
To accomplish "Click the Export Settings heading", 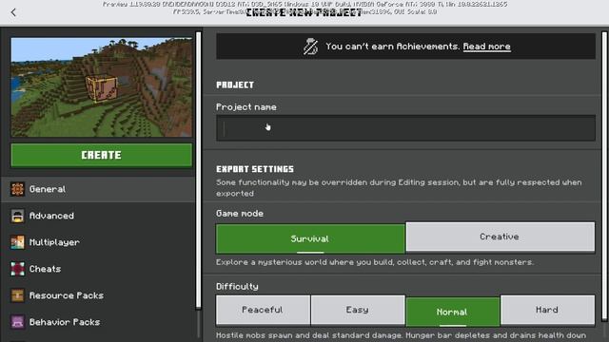I will point(255,169).
